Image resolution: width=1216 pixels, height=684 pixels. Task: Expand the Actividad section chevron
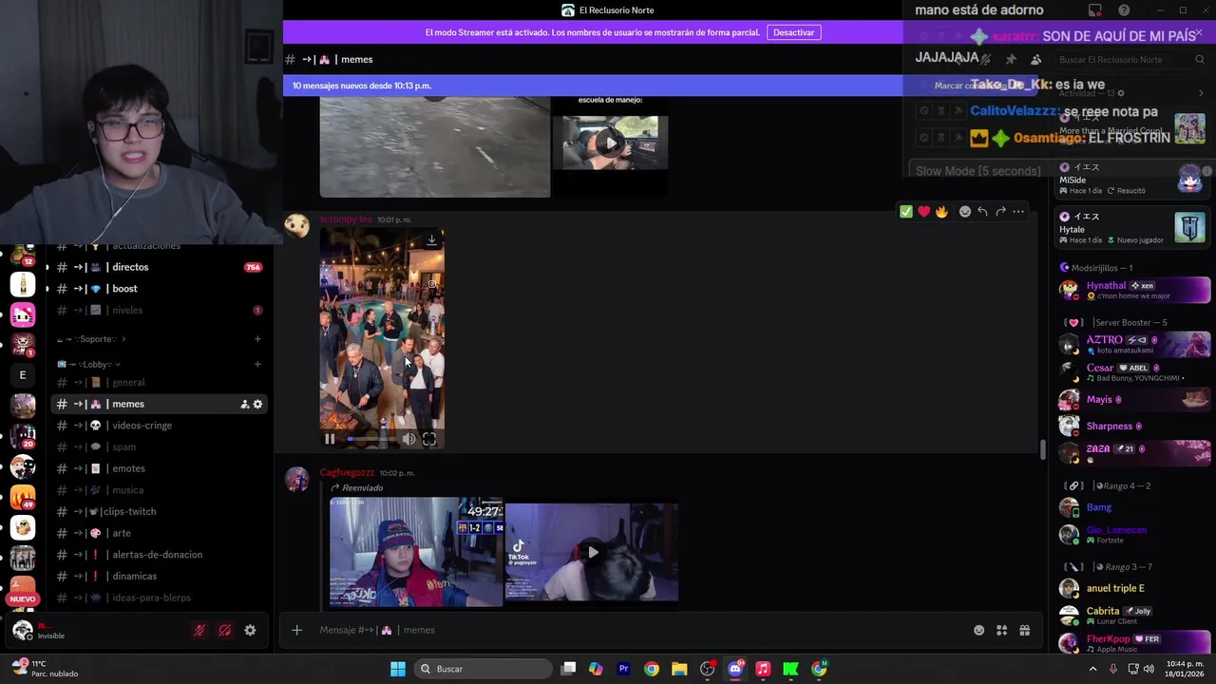pyautogui.click(x=1201, y=93)
